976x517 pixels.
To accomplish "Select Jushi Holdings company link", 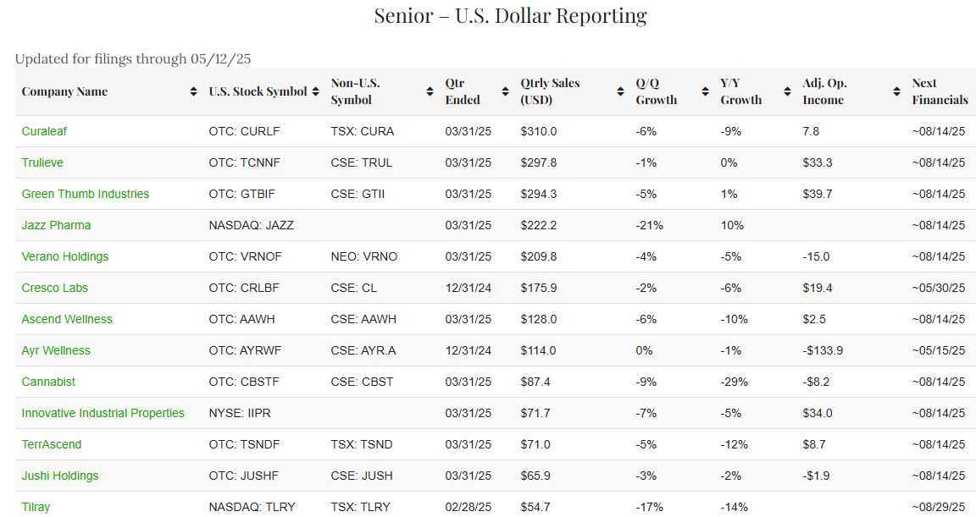I will (60, 476).
